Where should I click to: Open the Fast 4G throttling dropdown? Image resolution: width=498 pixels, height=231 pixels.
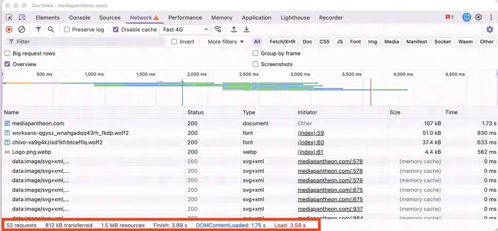pos(185,30)
